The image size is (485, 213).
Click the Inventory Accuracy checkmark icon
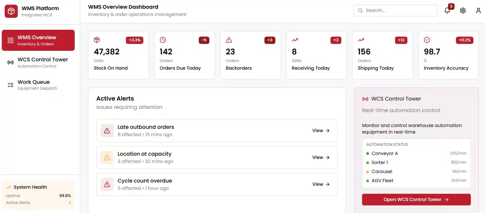(x=427, y=40)
